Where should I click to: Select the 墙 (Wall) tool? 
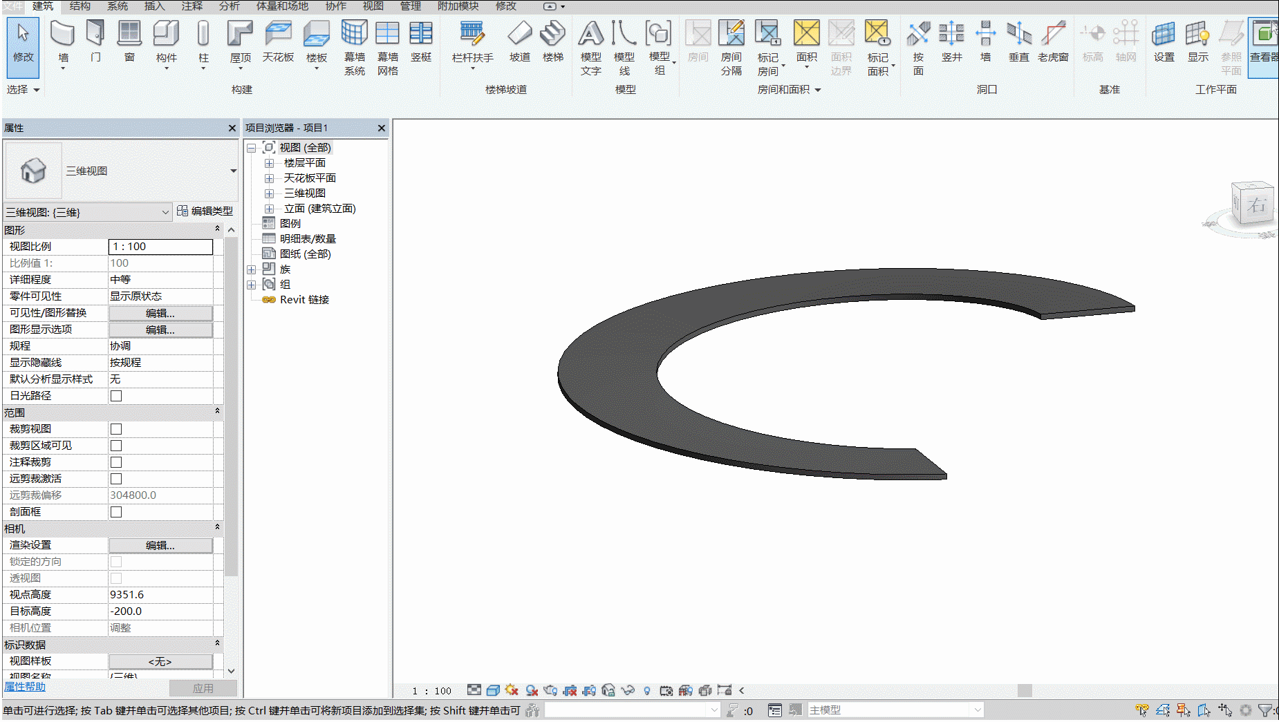click(x=63, y=44)
